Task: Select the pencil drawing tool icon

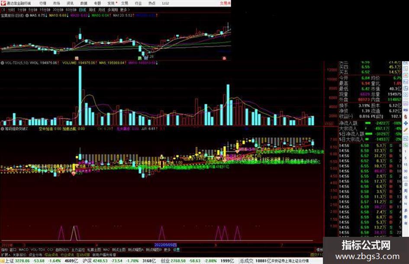Action: tap(406, 130)
